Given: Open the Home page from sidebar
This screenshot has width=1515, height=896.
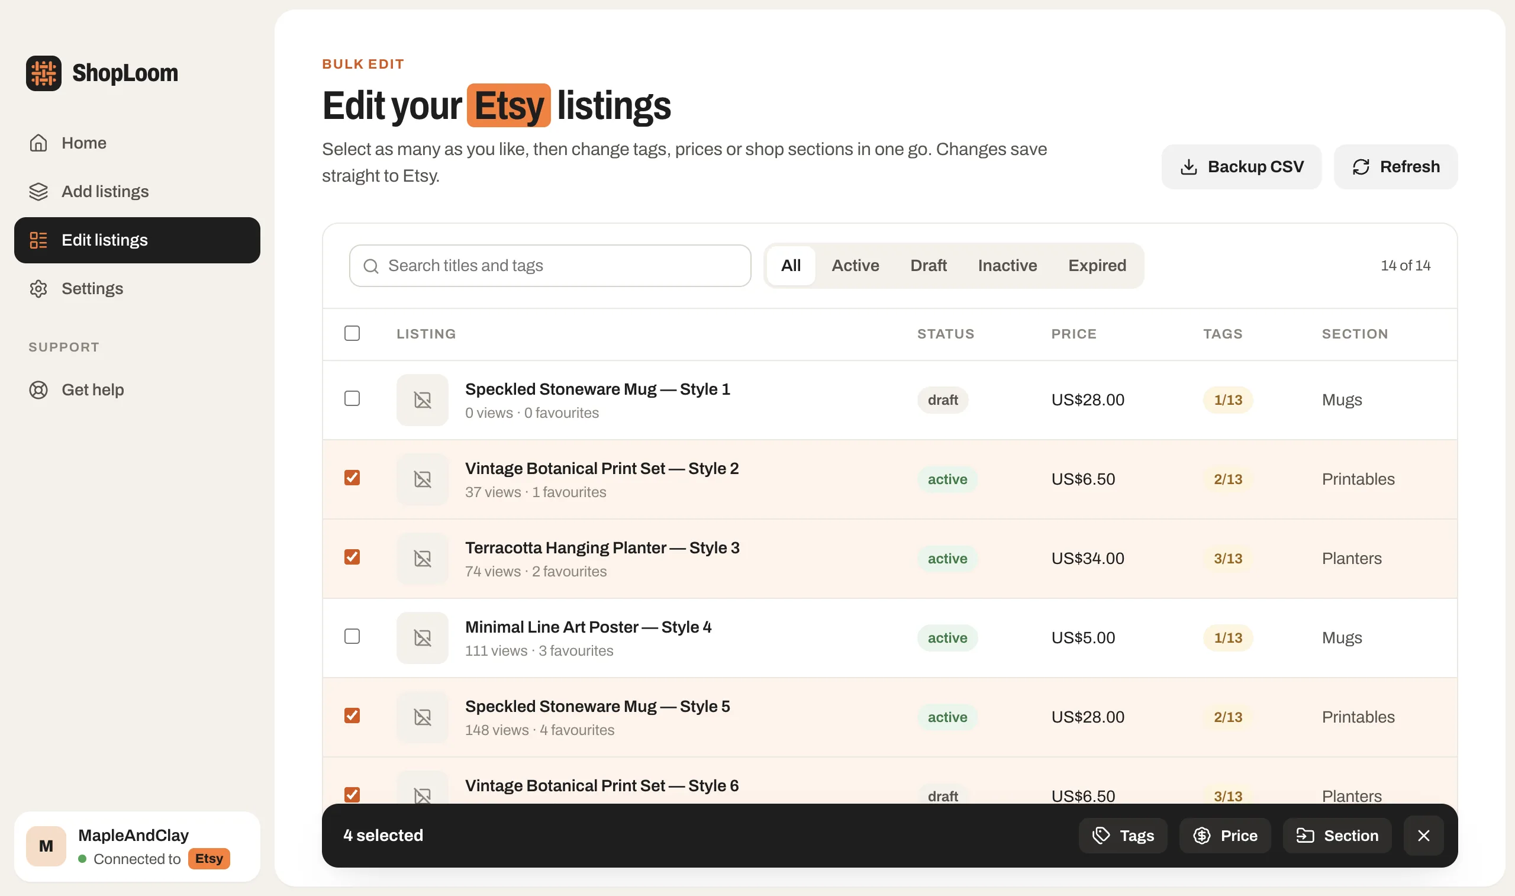Looking at the screenshot, I should (137, 143).
